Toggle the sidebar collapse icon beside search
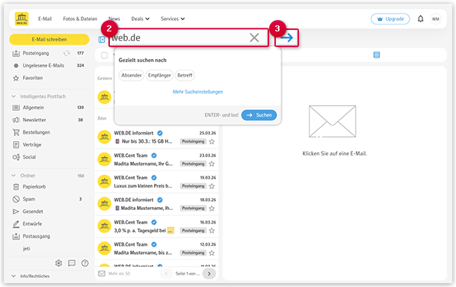This screenshot has height=287, width=456. pos(102,40)
